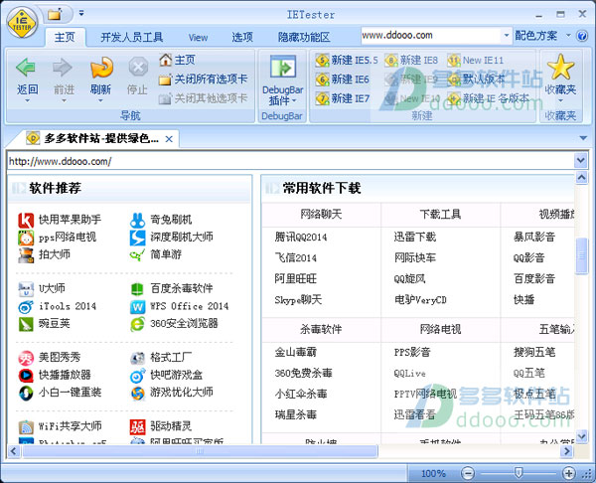Close all tabs (关闭所有选项卡)

click(203, 80)
